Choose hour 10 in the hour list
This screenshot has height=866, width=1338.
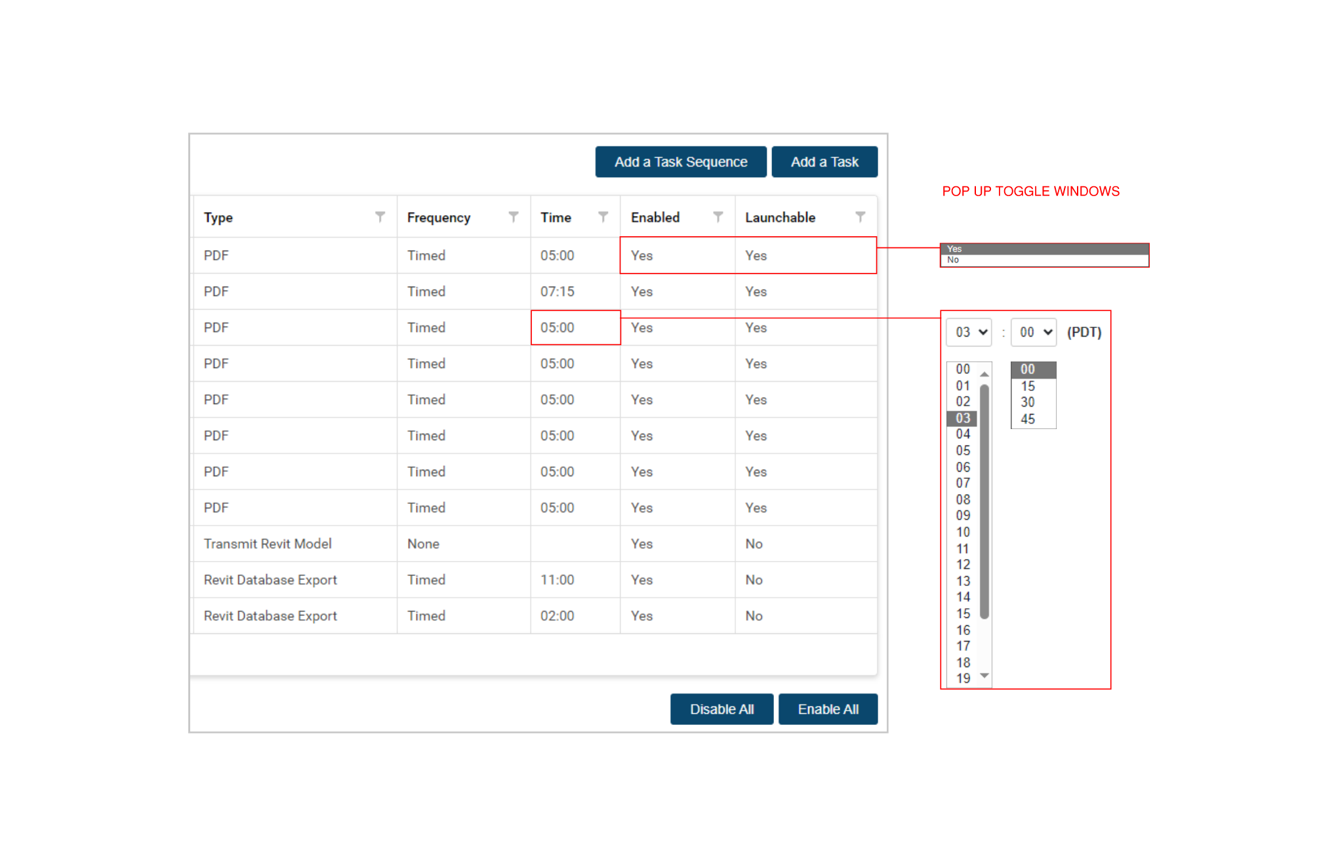click(x=963, y=532)
